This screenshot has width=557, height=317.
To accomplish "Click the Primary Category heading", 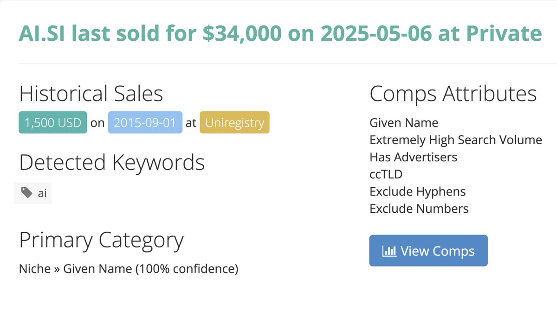I will [x=101, y=240].
